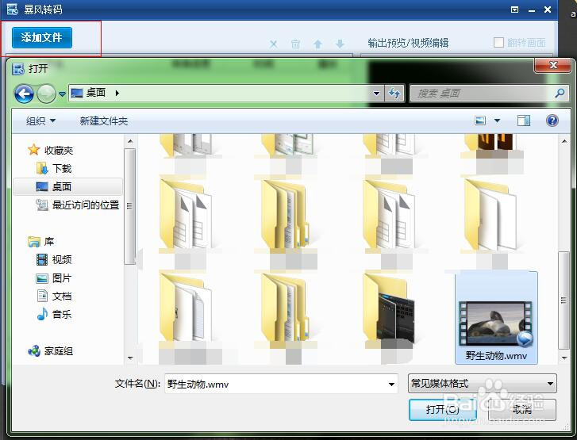The width and height of the screenshot is (577, 440).
Task: Click the file list scroll up arrow
Action: pyautogui.click(x=564, y=141)
